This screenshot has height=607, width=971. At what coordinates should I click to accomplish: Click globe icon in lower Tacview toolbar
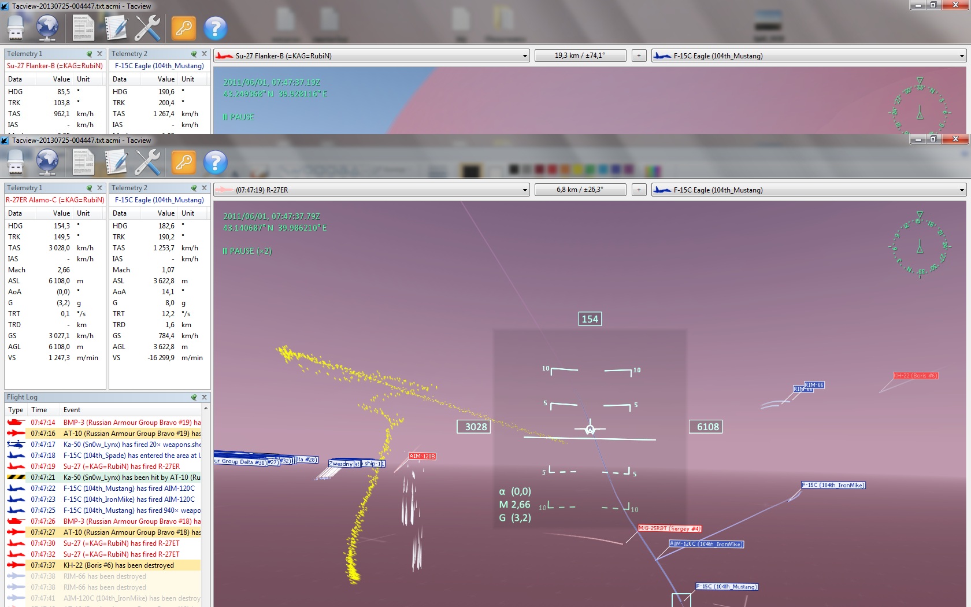47,162
